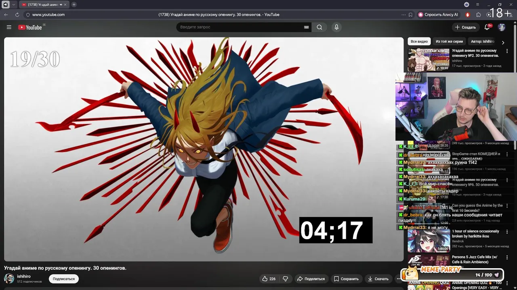
Task: Show more filter chips with right chevron
Action: click(503, 42)
